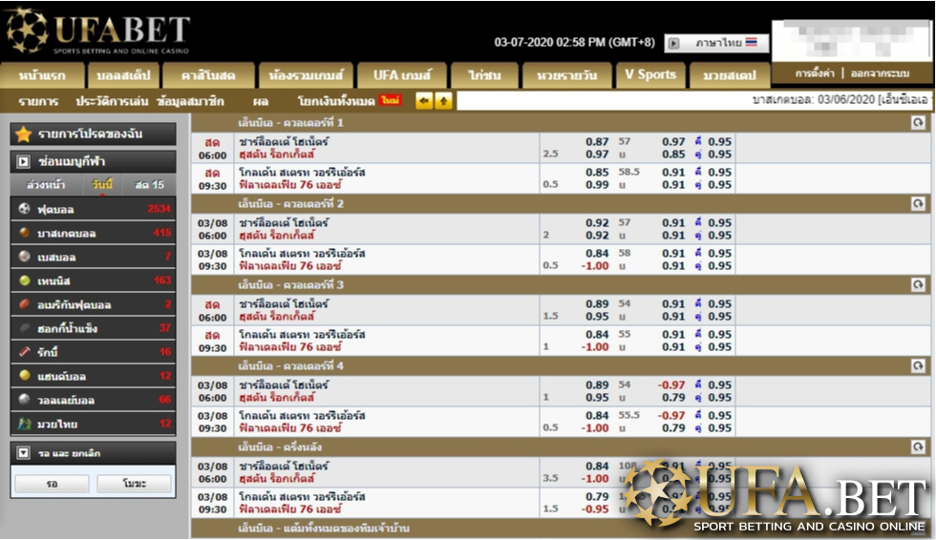Select the baseball sport icon
The height and width of the screenshot is (540, 936).
(x=25, y=257)
